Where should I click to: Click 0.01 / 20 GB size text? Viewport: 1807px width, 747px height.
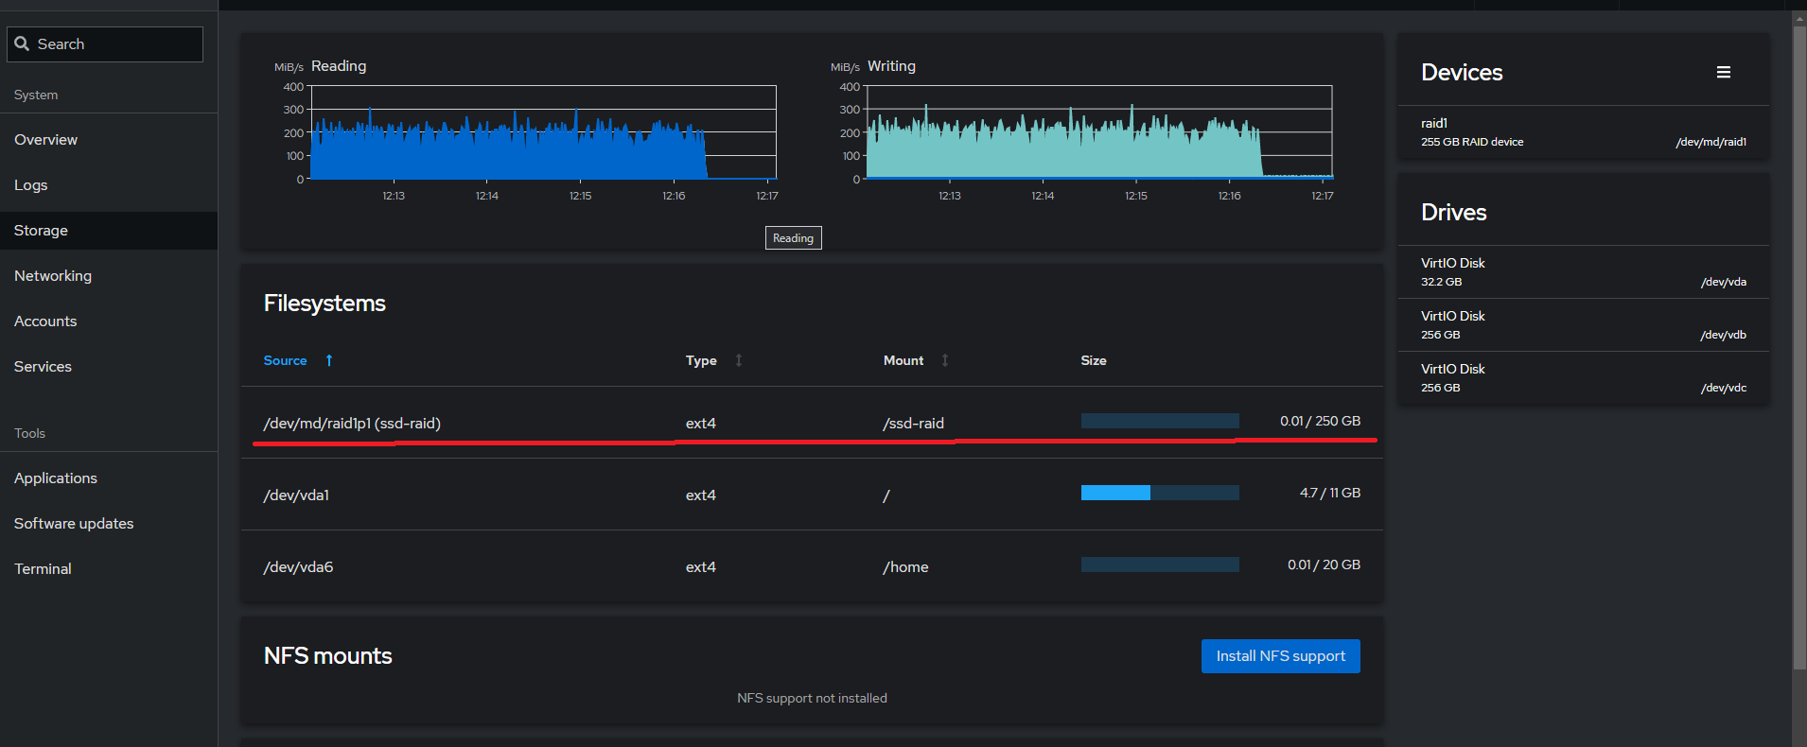tap(1324, 565)
